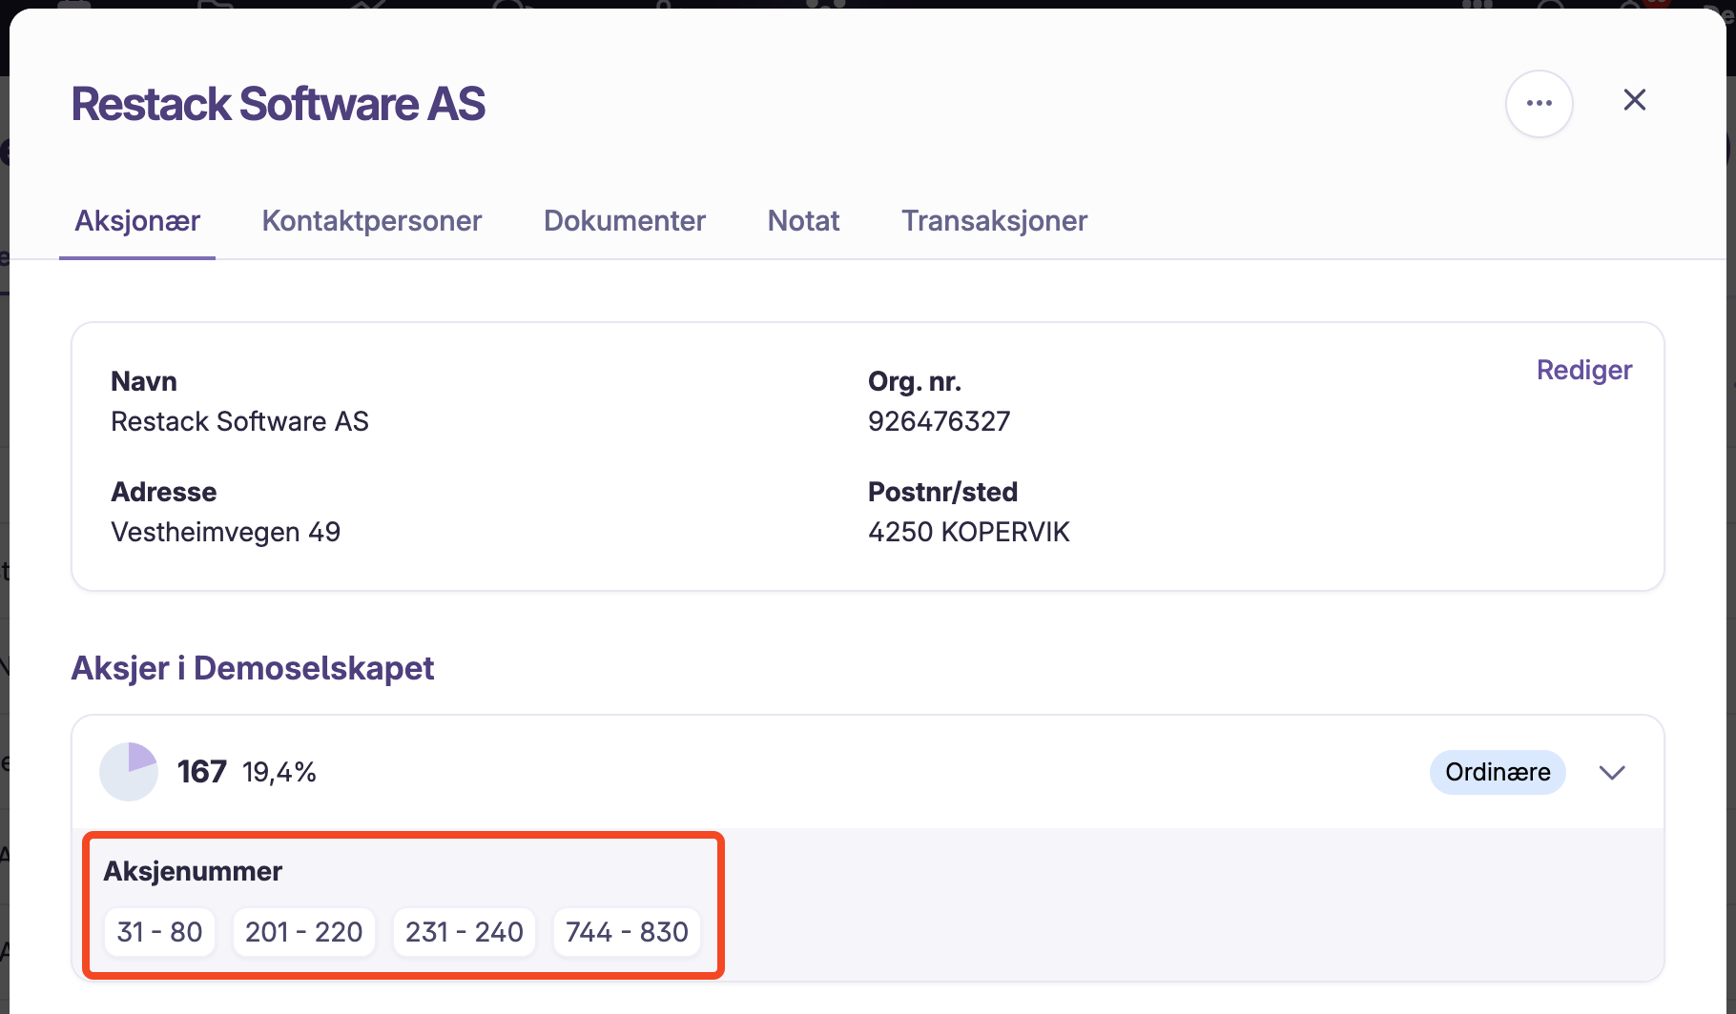Click the Ordinære share class badge
The height and width of the screenshot is (1014, 1736).
(1498, 772)
